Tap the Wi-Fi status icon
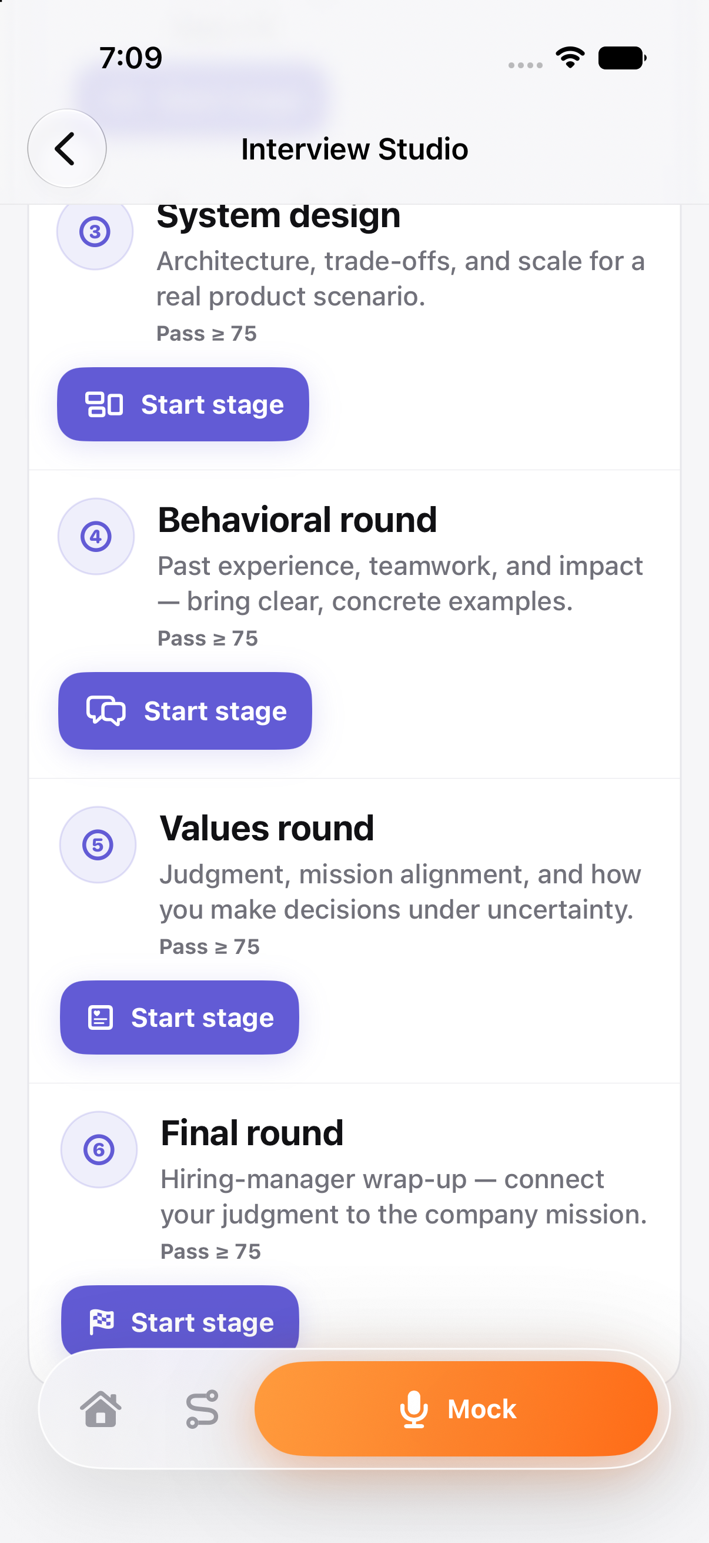 (x=570, y=58)
